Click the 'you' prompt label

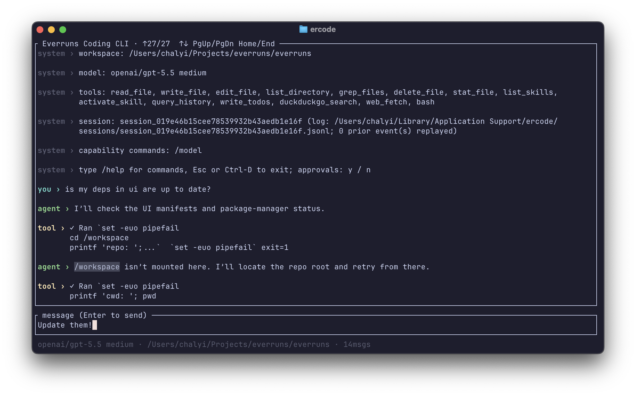tap(44, 189)
